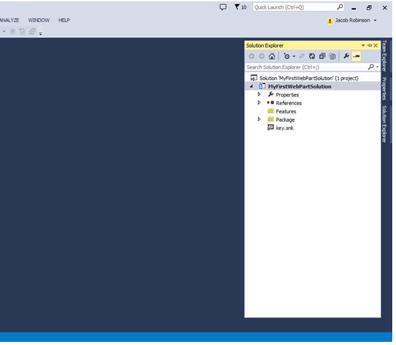
Task: Open Properties via the wrench toolbar icon
Action: [346, 56]
